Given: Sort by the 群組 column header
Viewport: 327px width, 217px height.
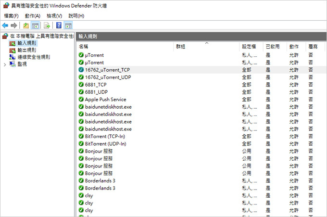Looking at the screenshot, I should (x=206, y=47).
